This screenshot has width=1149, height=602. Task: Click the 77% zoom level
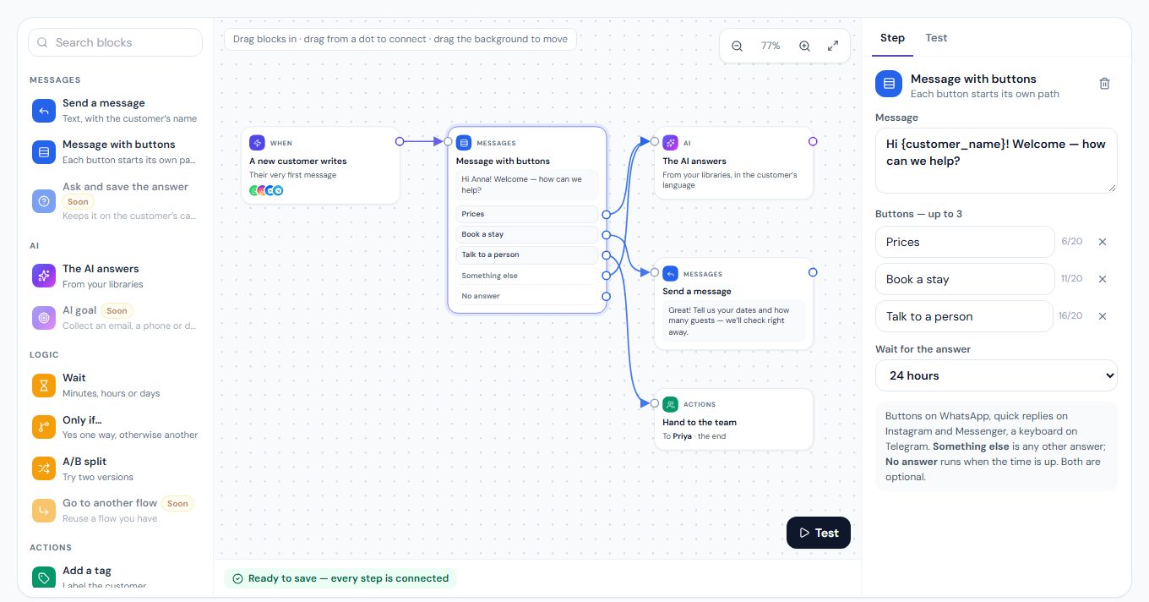(771, 46)
